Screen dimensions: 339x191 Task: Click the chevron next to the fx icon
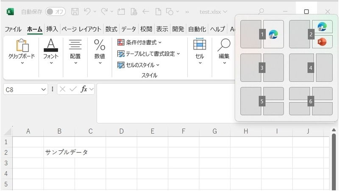click(x=92, y=89)
